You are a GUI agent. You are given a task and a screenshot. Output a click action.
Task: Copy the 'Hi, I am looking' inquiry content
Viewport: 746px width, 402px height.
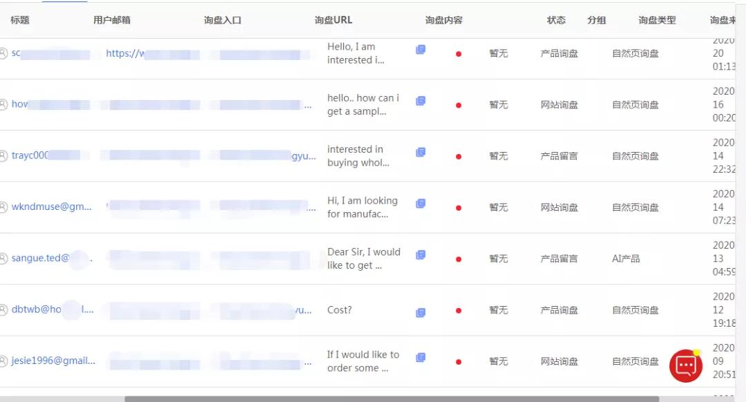click(420, 204)
